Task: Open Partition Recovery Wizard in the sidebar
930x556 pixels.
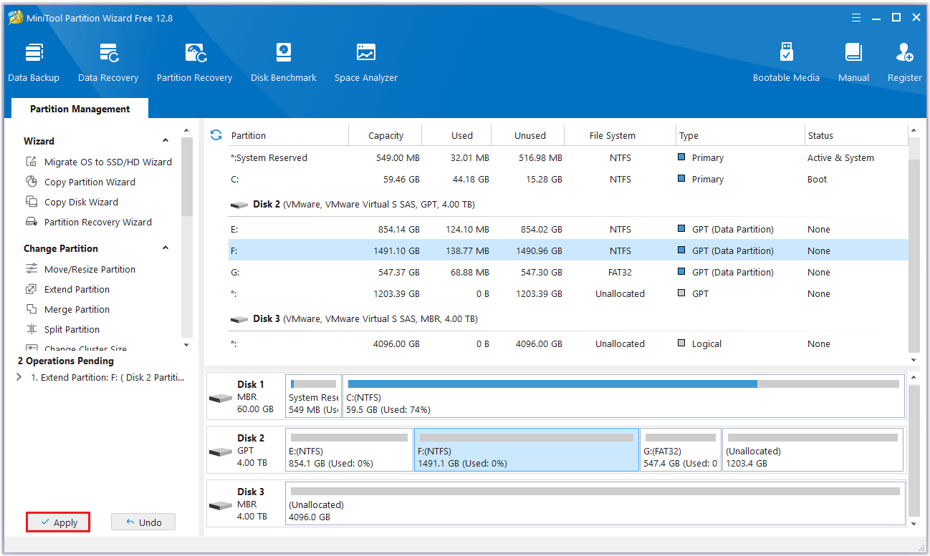Action: tap(88, 222)
